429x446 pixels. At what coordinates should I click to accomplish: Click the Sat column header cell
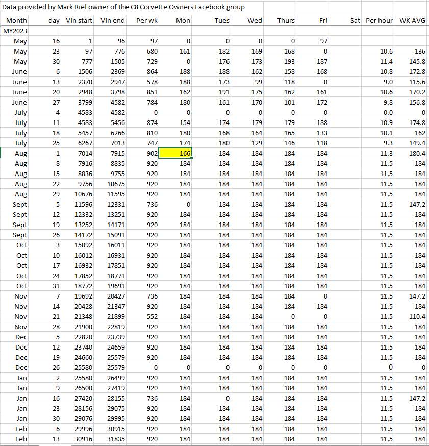click(356, 20)
